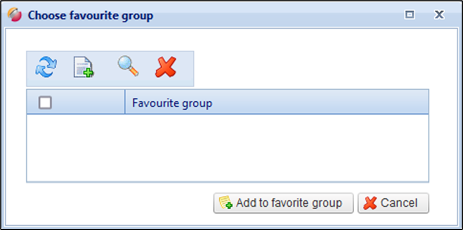Click the Cancel button label
This screenshot has width=463, height=230.
pos(399,203)
